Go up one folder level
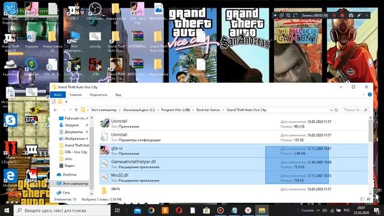 [x=76, y=110]
